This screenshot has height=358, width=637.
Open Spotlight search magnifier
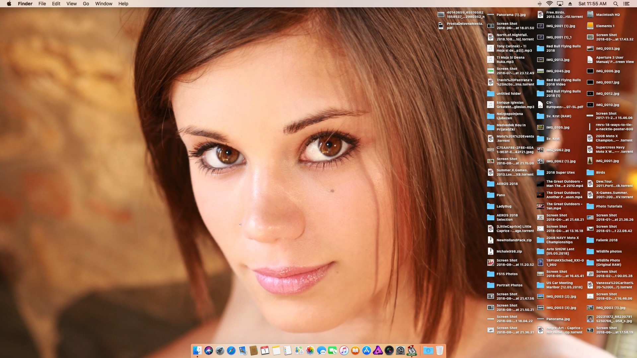coord(615,4)
